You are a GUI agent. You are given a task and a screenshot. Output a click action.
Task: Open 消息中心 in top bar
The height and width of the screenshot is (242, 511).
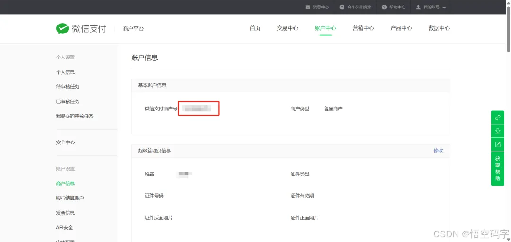[321, 7]
